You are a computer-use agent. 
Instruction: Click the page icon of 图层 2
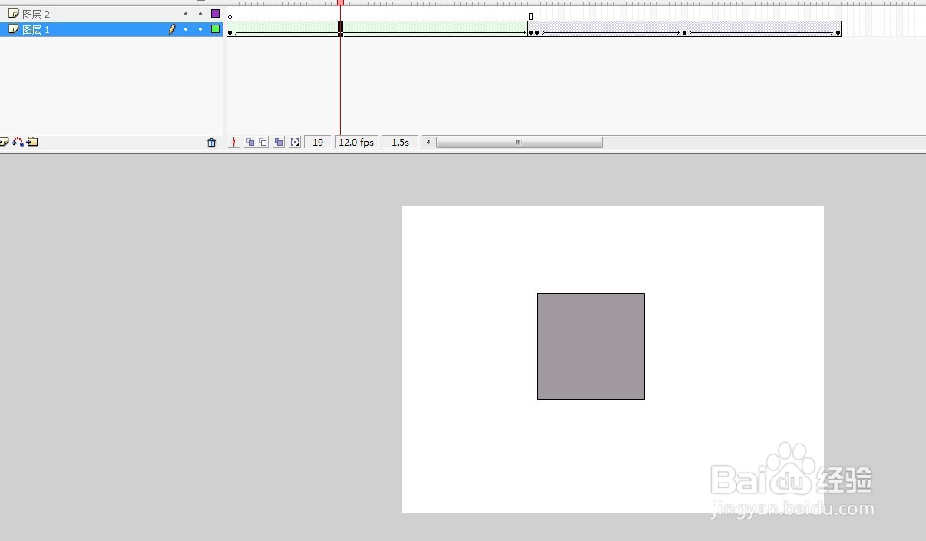13,14
